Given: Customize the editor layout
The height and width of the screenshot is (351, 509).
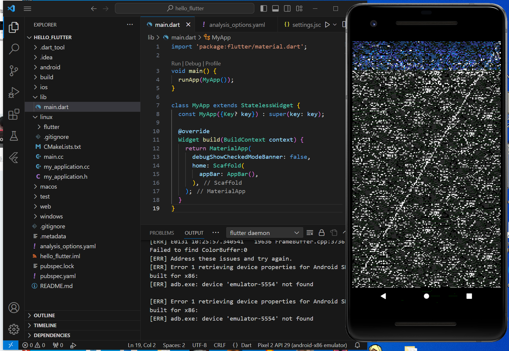Looking at the screenshot, I should (x=299, y=8).
